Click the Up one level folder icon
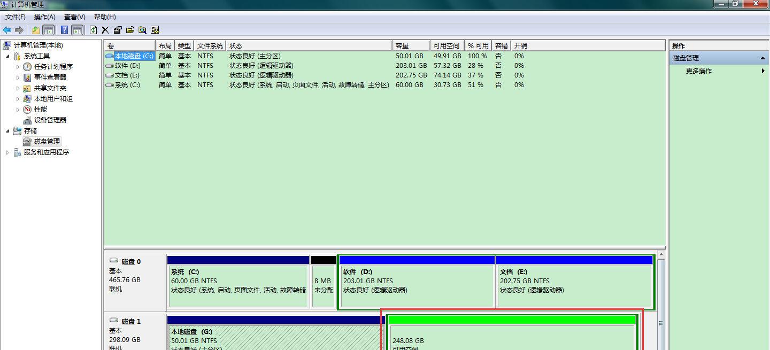Image resolution: width=770 pixels, height=350 pixels. pyautogui.click(x=36, y=30)
